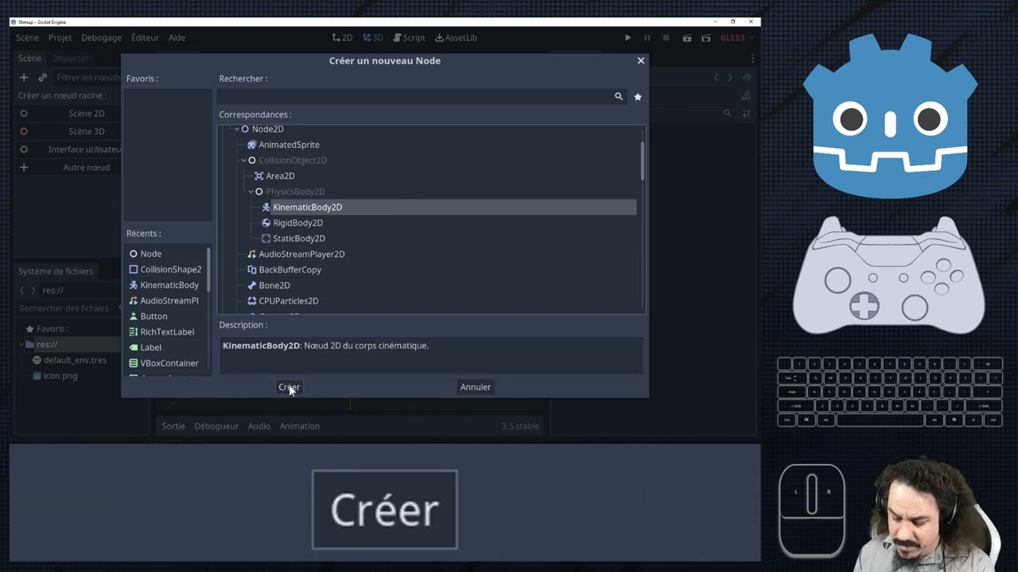Viewport: 1018px width, 572px height.
Task: Click the Area2D node icon
Action: coord(258,176)
